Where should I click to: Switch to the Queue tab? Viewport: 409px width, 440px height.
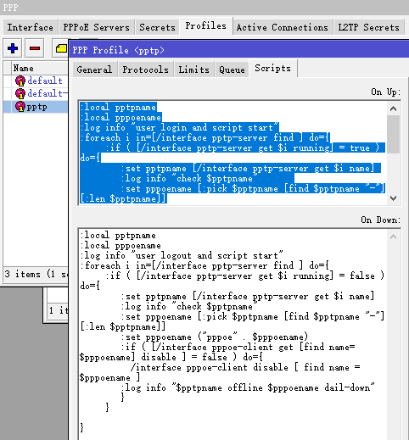tap(232, 70)
